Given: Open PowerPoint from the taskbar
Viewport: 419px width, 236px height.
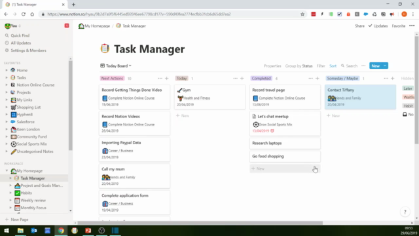Looking at the screenshot, I should (88, 230).
